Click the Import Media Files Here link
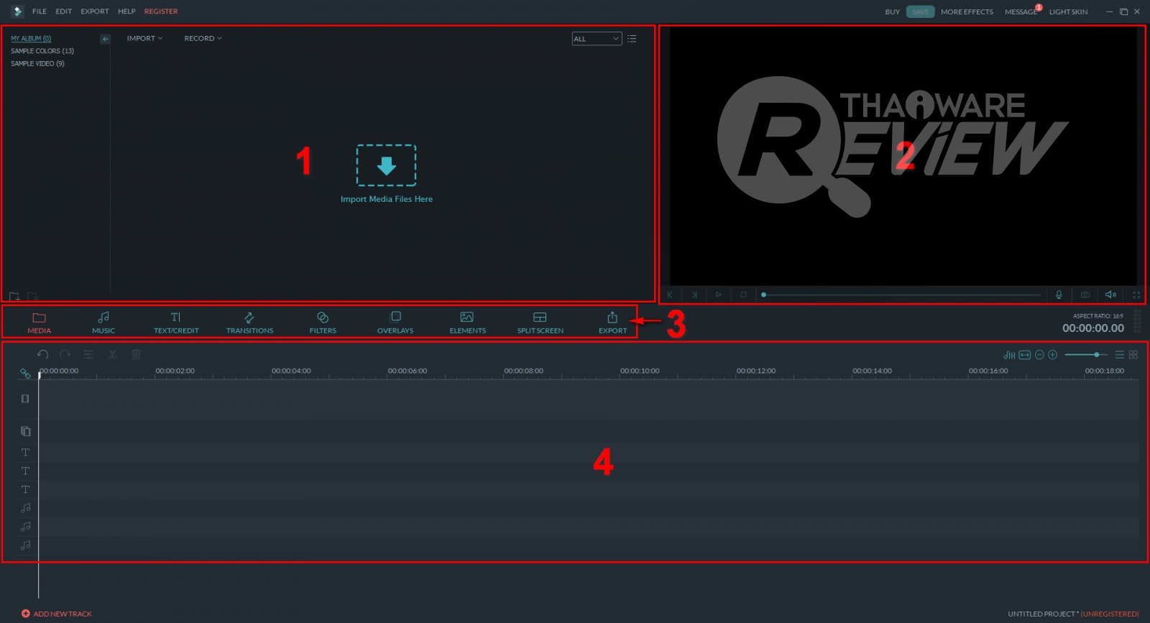This screenshot has width=1150, height=623. [x=387, y=199]
